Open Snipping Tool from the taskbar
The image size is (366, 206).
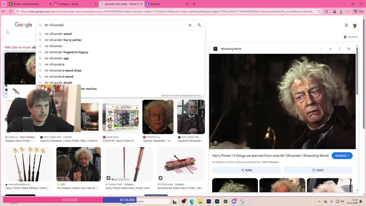click(x=242, y=201)
